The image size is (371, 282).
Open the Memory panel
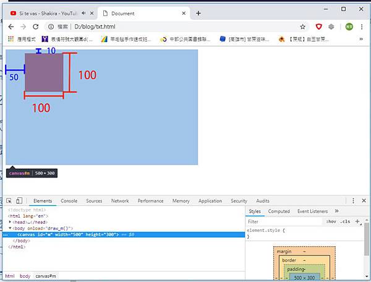click(x=181, y=201)
